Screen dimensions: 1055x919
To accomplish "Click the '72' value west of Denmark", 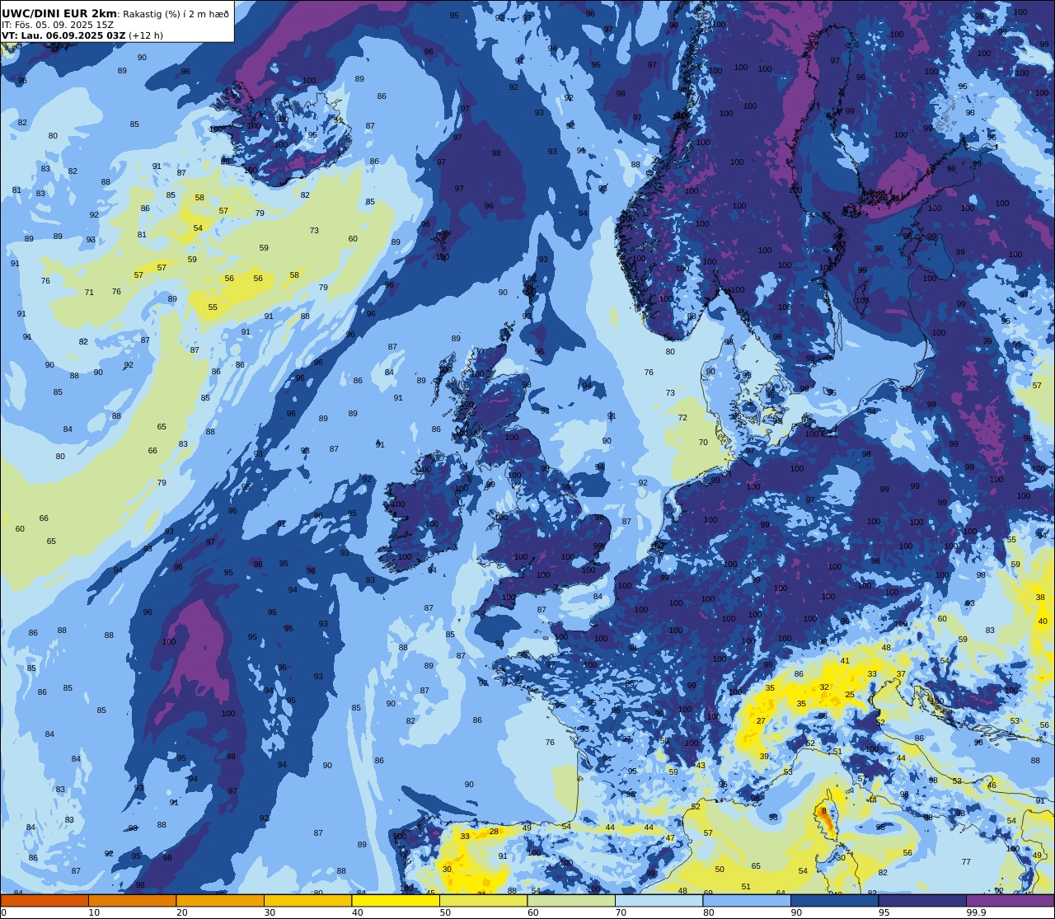I will coord(682,417).
